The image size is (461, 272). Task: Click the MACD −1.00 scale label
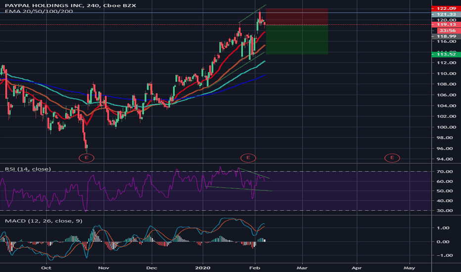click(x=443, y=255)
